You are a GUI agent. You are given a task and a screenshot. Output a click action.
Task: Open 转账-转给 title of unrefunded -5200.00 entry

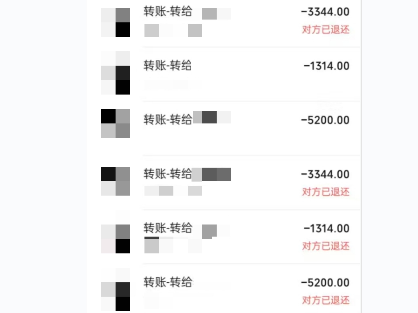click(168, 120)
